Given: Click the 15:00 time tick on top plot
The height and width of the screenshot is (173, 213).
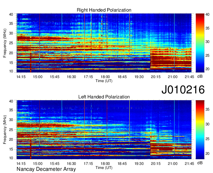Looking at the screenshot, I should [38, 77].
